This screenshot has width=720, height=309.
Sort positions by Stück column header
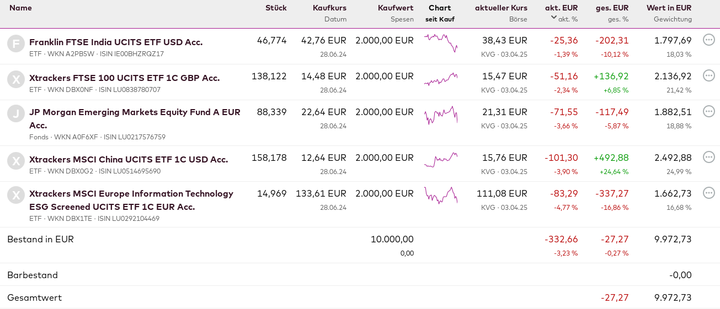pyautogui.click(x=276, y=8)
